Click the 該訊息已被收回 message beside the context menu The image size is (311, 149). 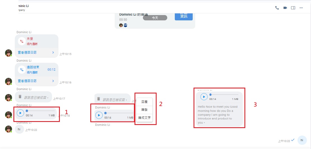112,99
